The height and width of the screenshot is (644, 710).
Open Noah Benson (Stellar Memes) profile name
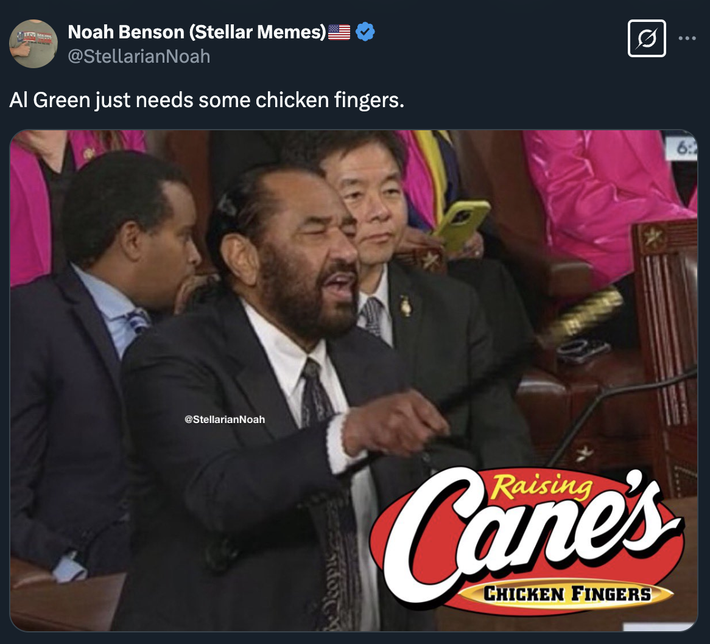point(197,32)
